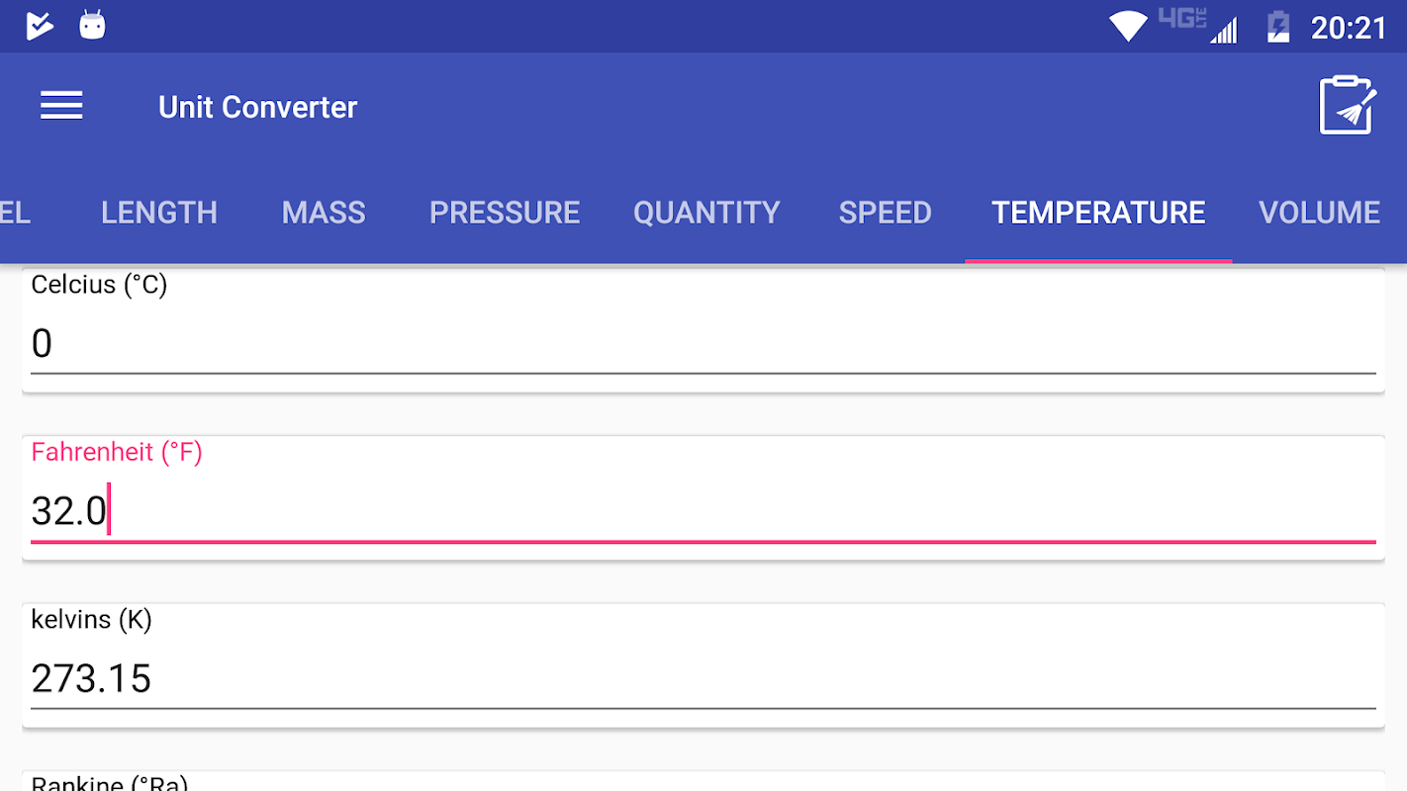Tap the Unit Converter title text
The image size is (1407, 791).
point(257,107)
